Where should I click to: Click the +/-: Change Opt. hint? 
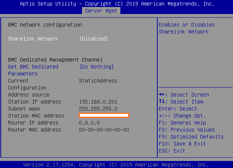pos(182,116)
